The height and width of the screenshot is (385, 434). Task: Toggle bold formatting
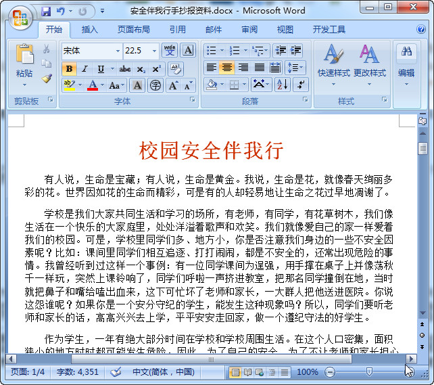[x=69, y=69]
